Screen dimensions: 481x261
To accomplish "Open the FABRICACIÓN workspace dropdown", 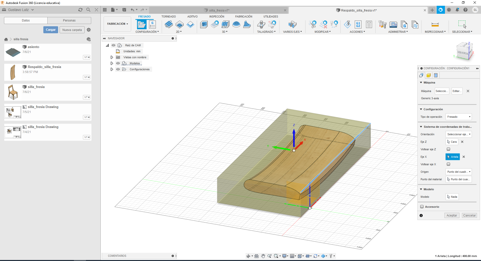I will click(x=117, y=24).
